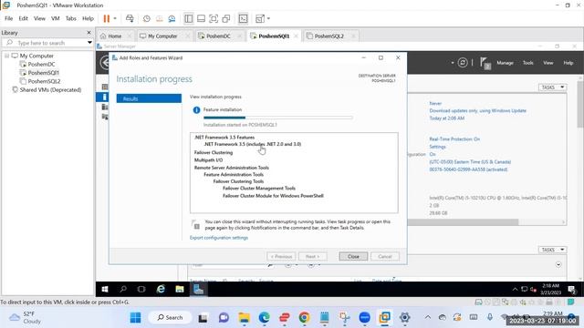This screenshot has height=328, width=584.
Task: Click the stretch guest display icon
Action: pos(260,18)
